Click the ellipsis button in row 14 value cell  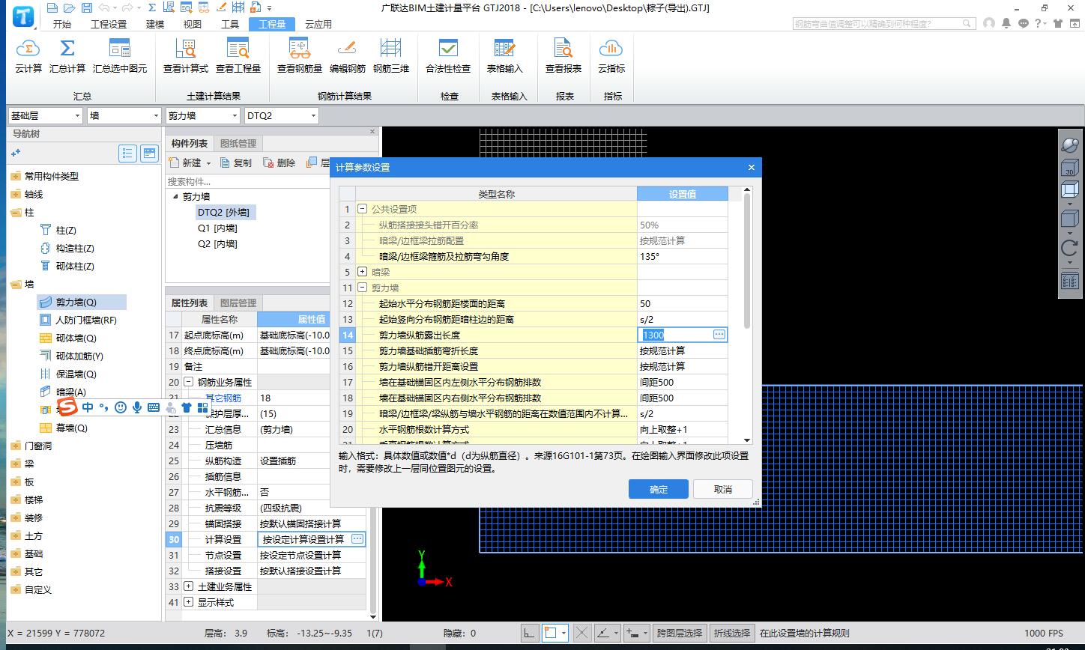pos(719,335)
